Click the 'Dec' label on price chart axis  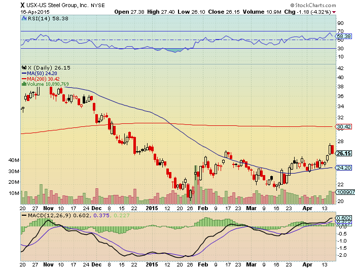[96, 208]
